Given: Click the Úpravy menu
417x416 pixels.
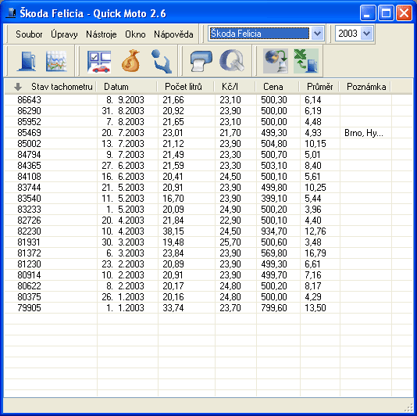Looking at the screenshot, I should 64,34.
